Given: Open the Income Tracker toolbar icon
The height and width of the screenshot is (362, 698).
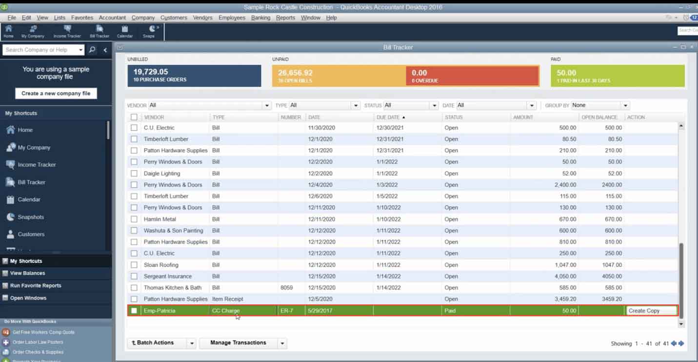Looking at the screenshot, I should [x=68, y=32].
